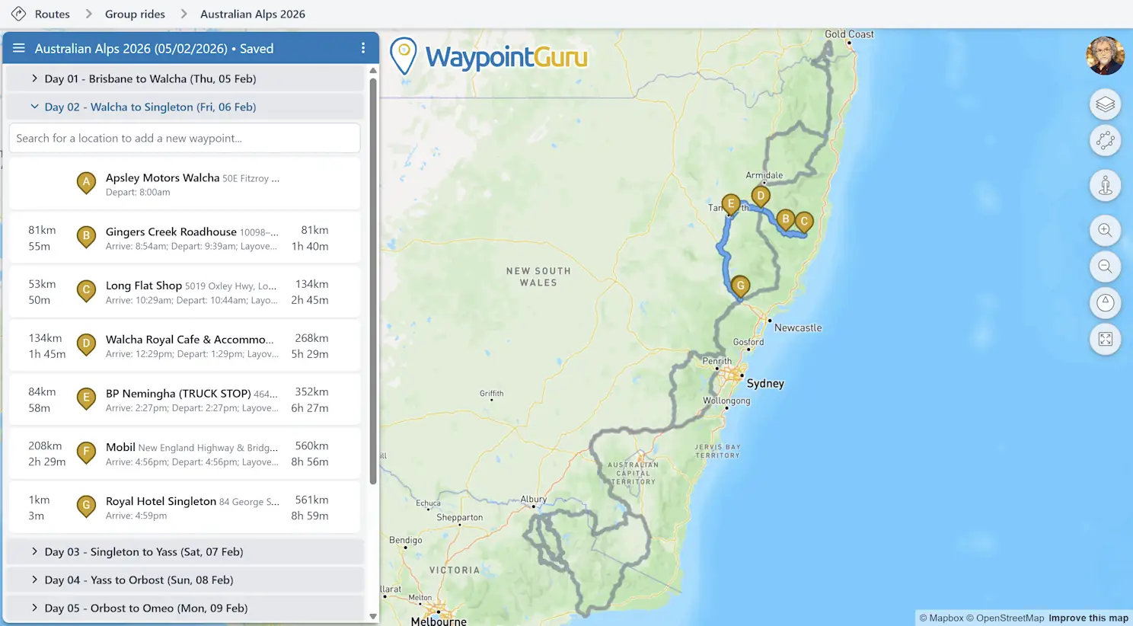Click the scroll down arrow of waypoint list
The image size is (1133, 626).
coord(373,616)
